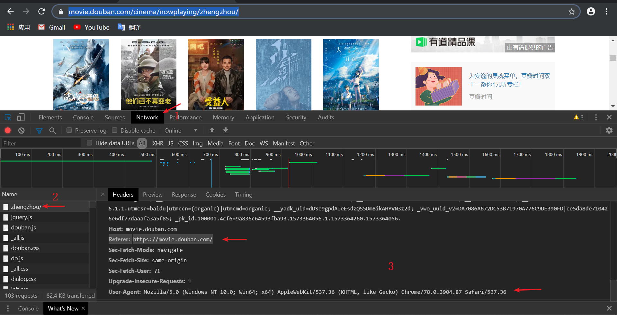Close the bottom drawer

[x=609, y=308]
